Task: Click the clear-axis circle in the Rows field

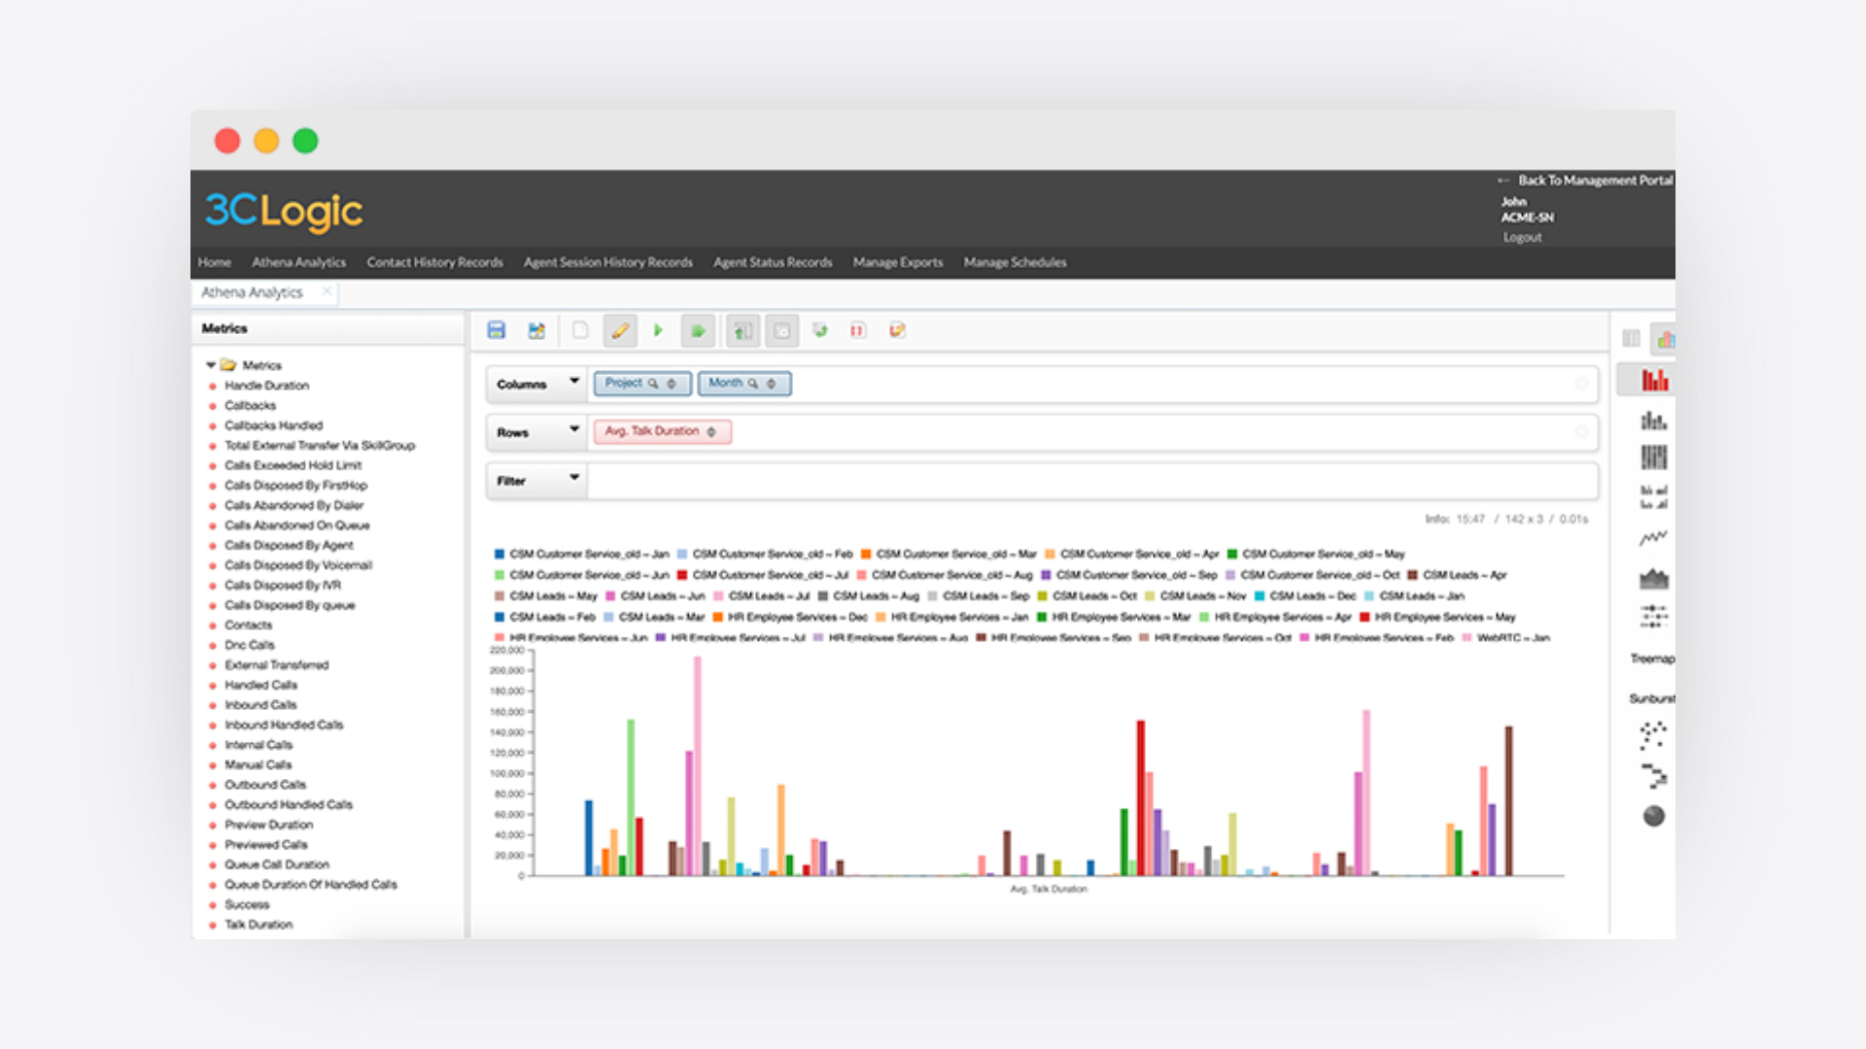Action: pyautogui.click(x=1581, y=431)
